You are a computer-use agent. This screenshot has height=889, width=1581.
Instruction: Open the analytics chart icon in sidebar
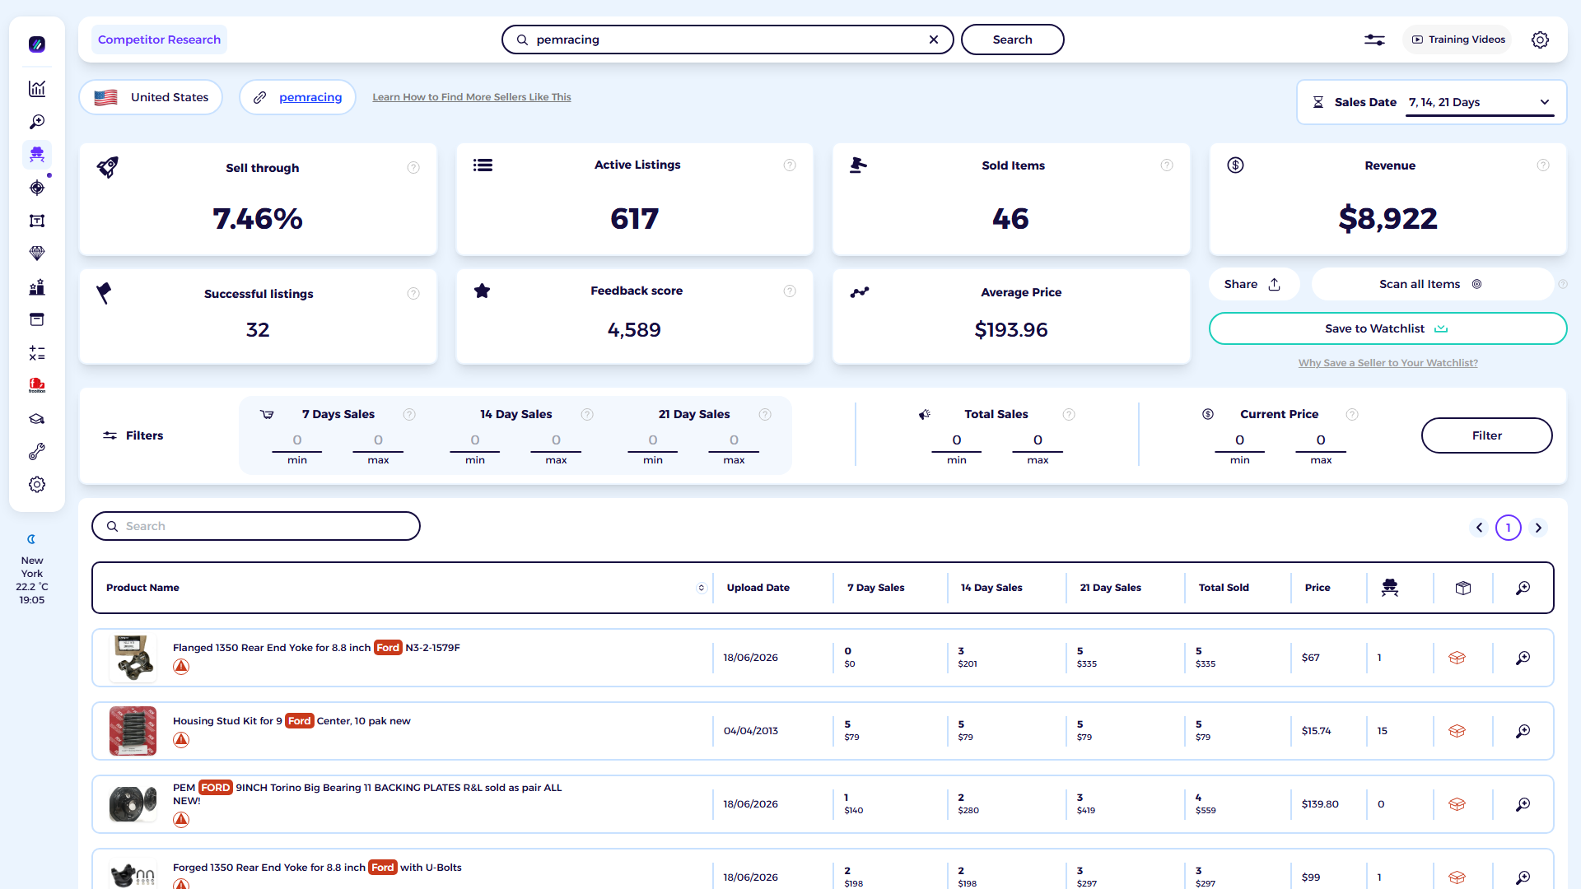pyautogui.click(x=37, y=89)
